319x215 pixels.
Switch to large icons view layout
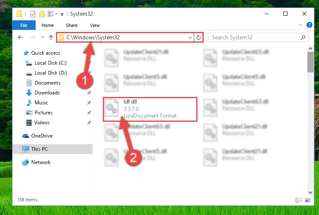(308, 200)
